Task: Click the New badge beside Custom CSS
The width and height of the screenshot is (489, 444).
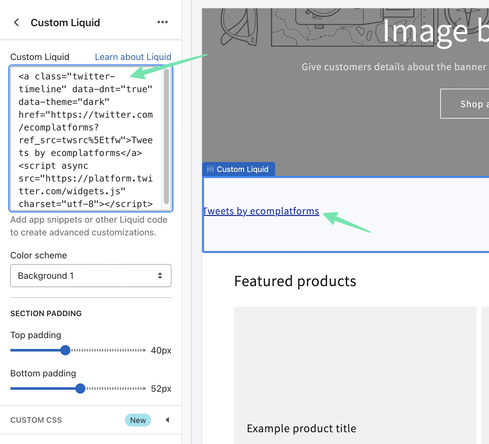Action: 138,420
